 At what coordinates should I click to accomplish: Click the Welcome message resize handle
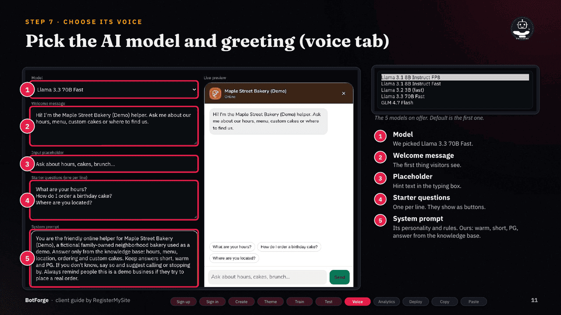point(195,142)
